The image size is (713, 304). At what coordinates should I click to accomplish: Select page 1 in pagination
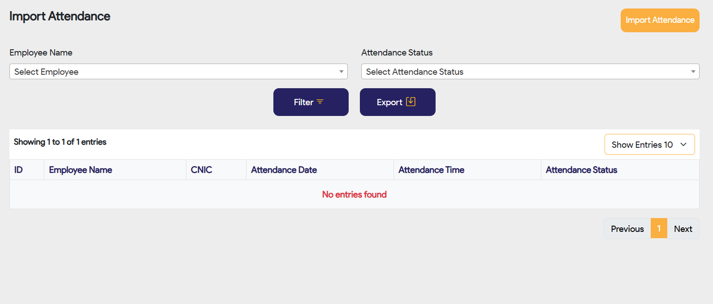click(x=658, y=228)
